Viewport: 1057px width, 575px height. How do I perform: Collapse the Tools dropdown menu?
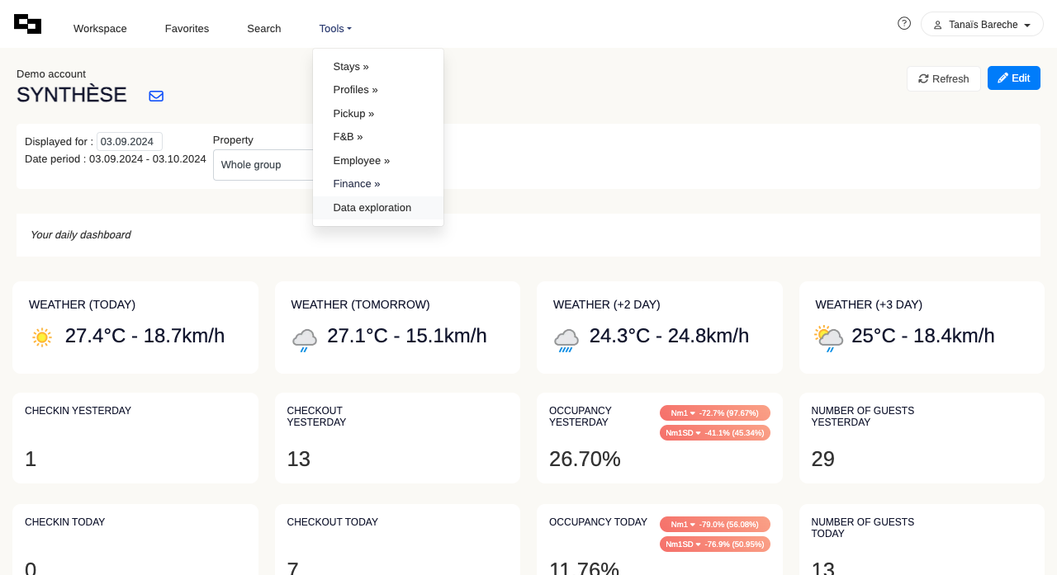pos(335,29)
